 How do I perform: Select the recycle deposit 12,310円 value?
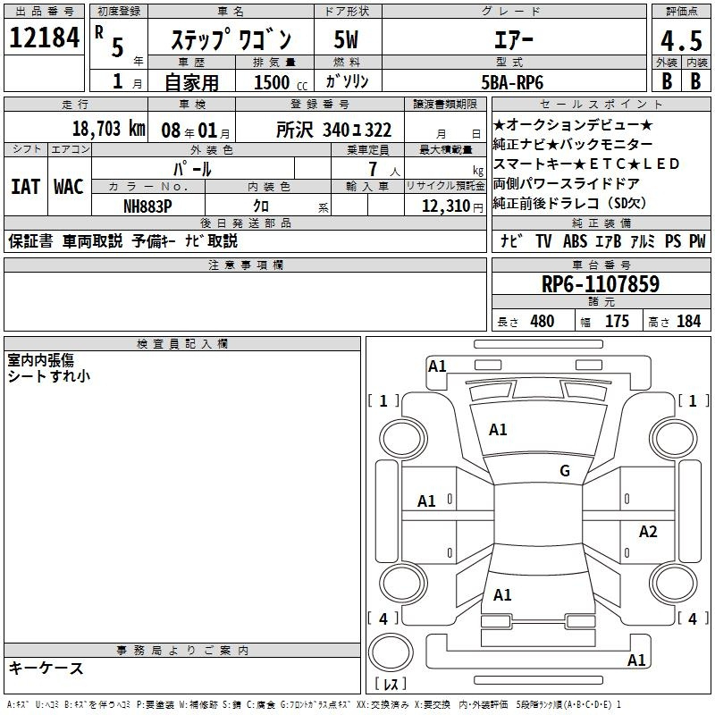445,206
